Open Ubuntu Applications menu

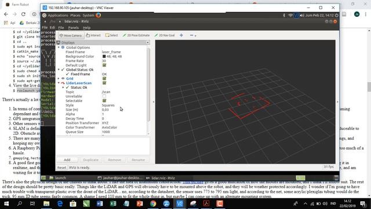point(58,15)
